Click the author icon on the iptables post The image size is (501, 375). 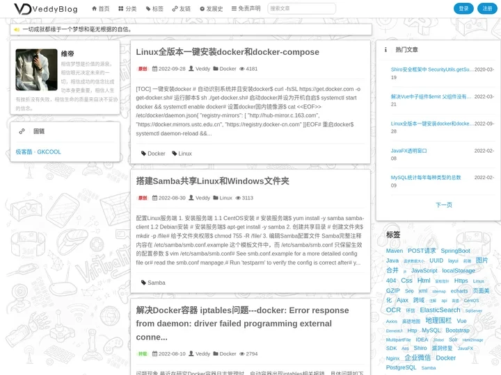click(x=191, y=353)
